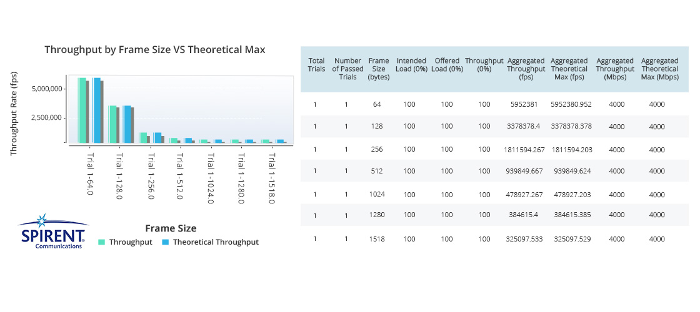Select the theoretical max value 3378378.378
Viewport: 700px width, 312px height.
coord(571,126)
